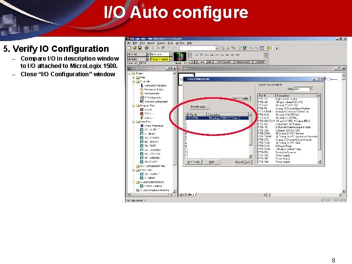Image resolution: width=352 pixels, height=264 pixels.
Task: Select 1769-IF4 Analog 4 Channel Input Module
Action: (x=287, y=109)
